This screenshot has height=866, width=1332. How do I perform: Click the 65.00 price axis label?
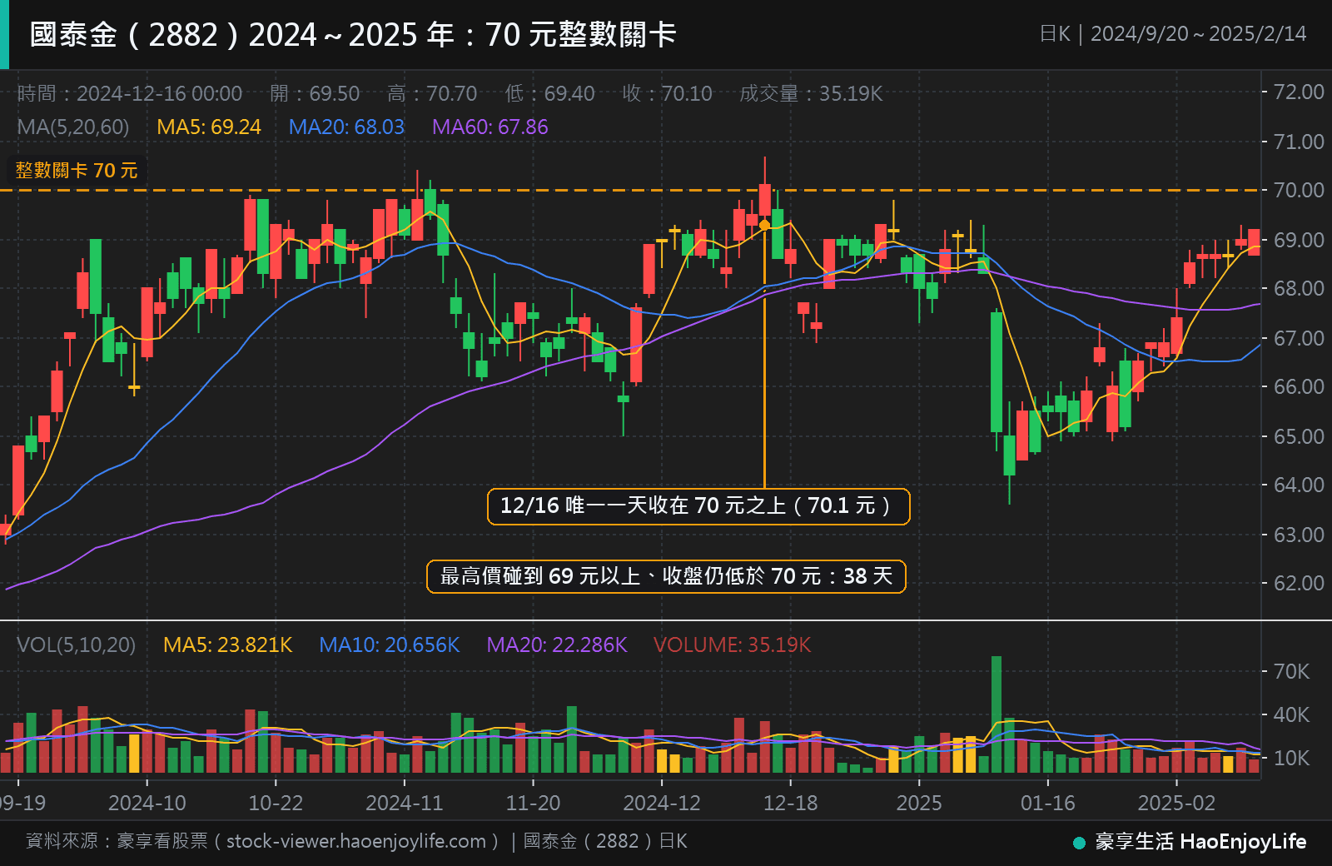click(x=1299, y=436)
